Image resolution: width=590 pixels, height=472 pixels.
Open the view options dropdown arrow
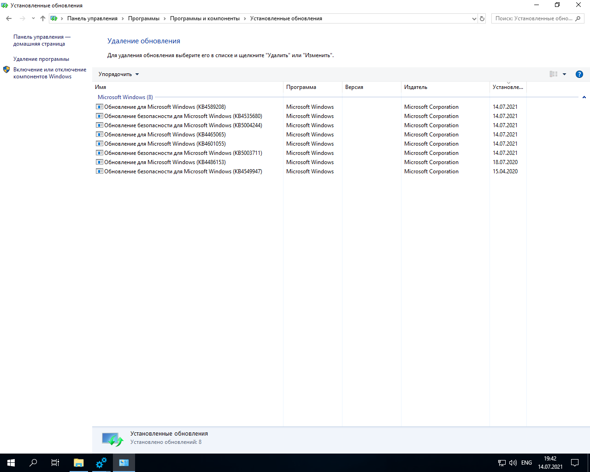pos(564,74)
